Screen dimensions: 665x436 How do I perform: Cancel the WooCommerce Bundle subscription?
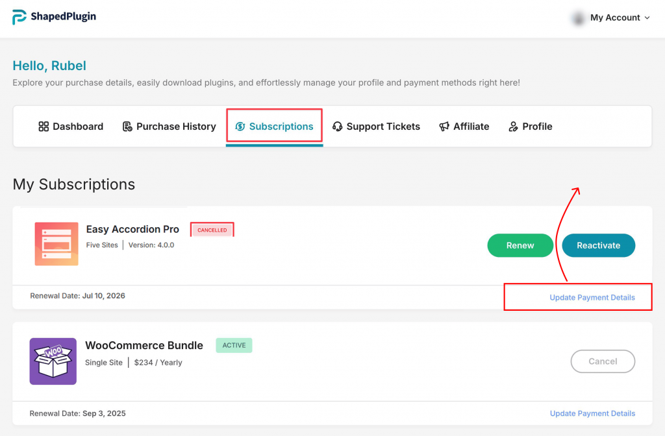coord(603,361)
